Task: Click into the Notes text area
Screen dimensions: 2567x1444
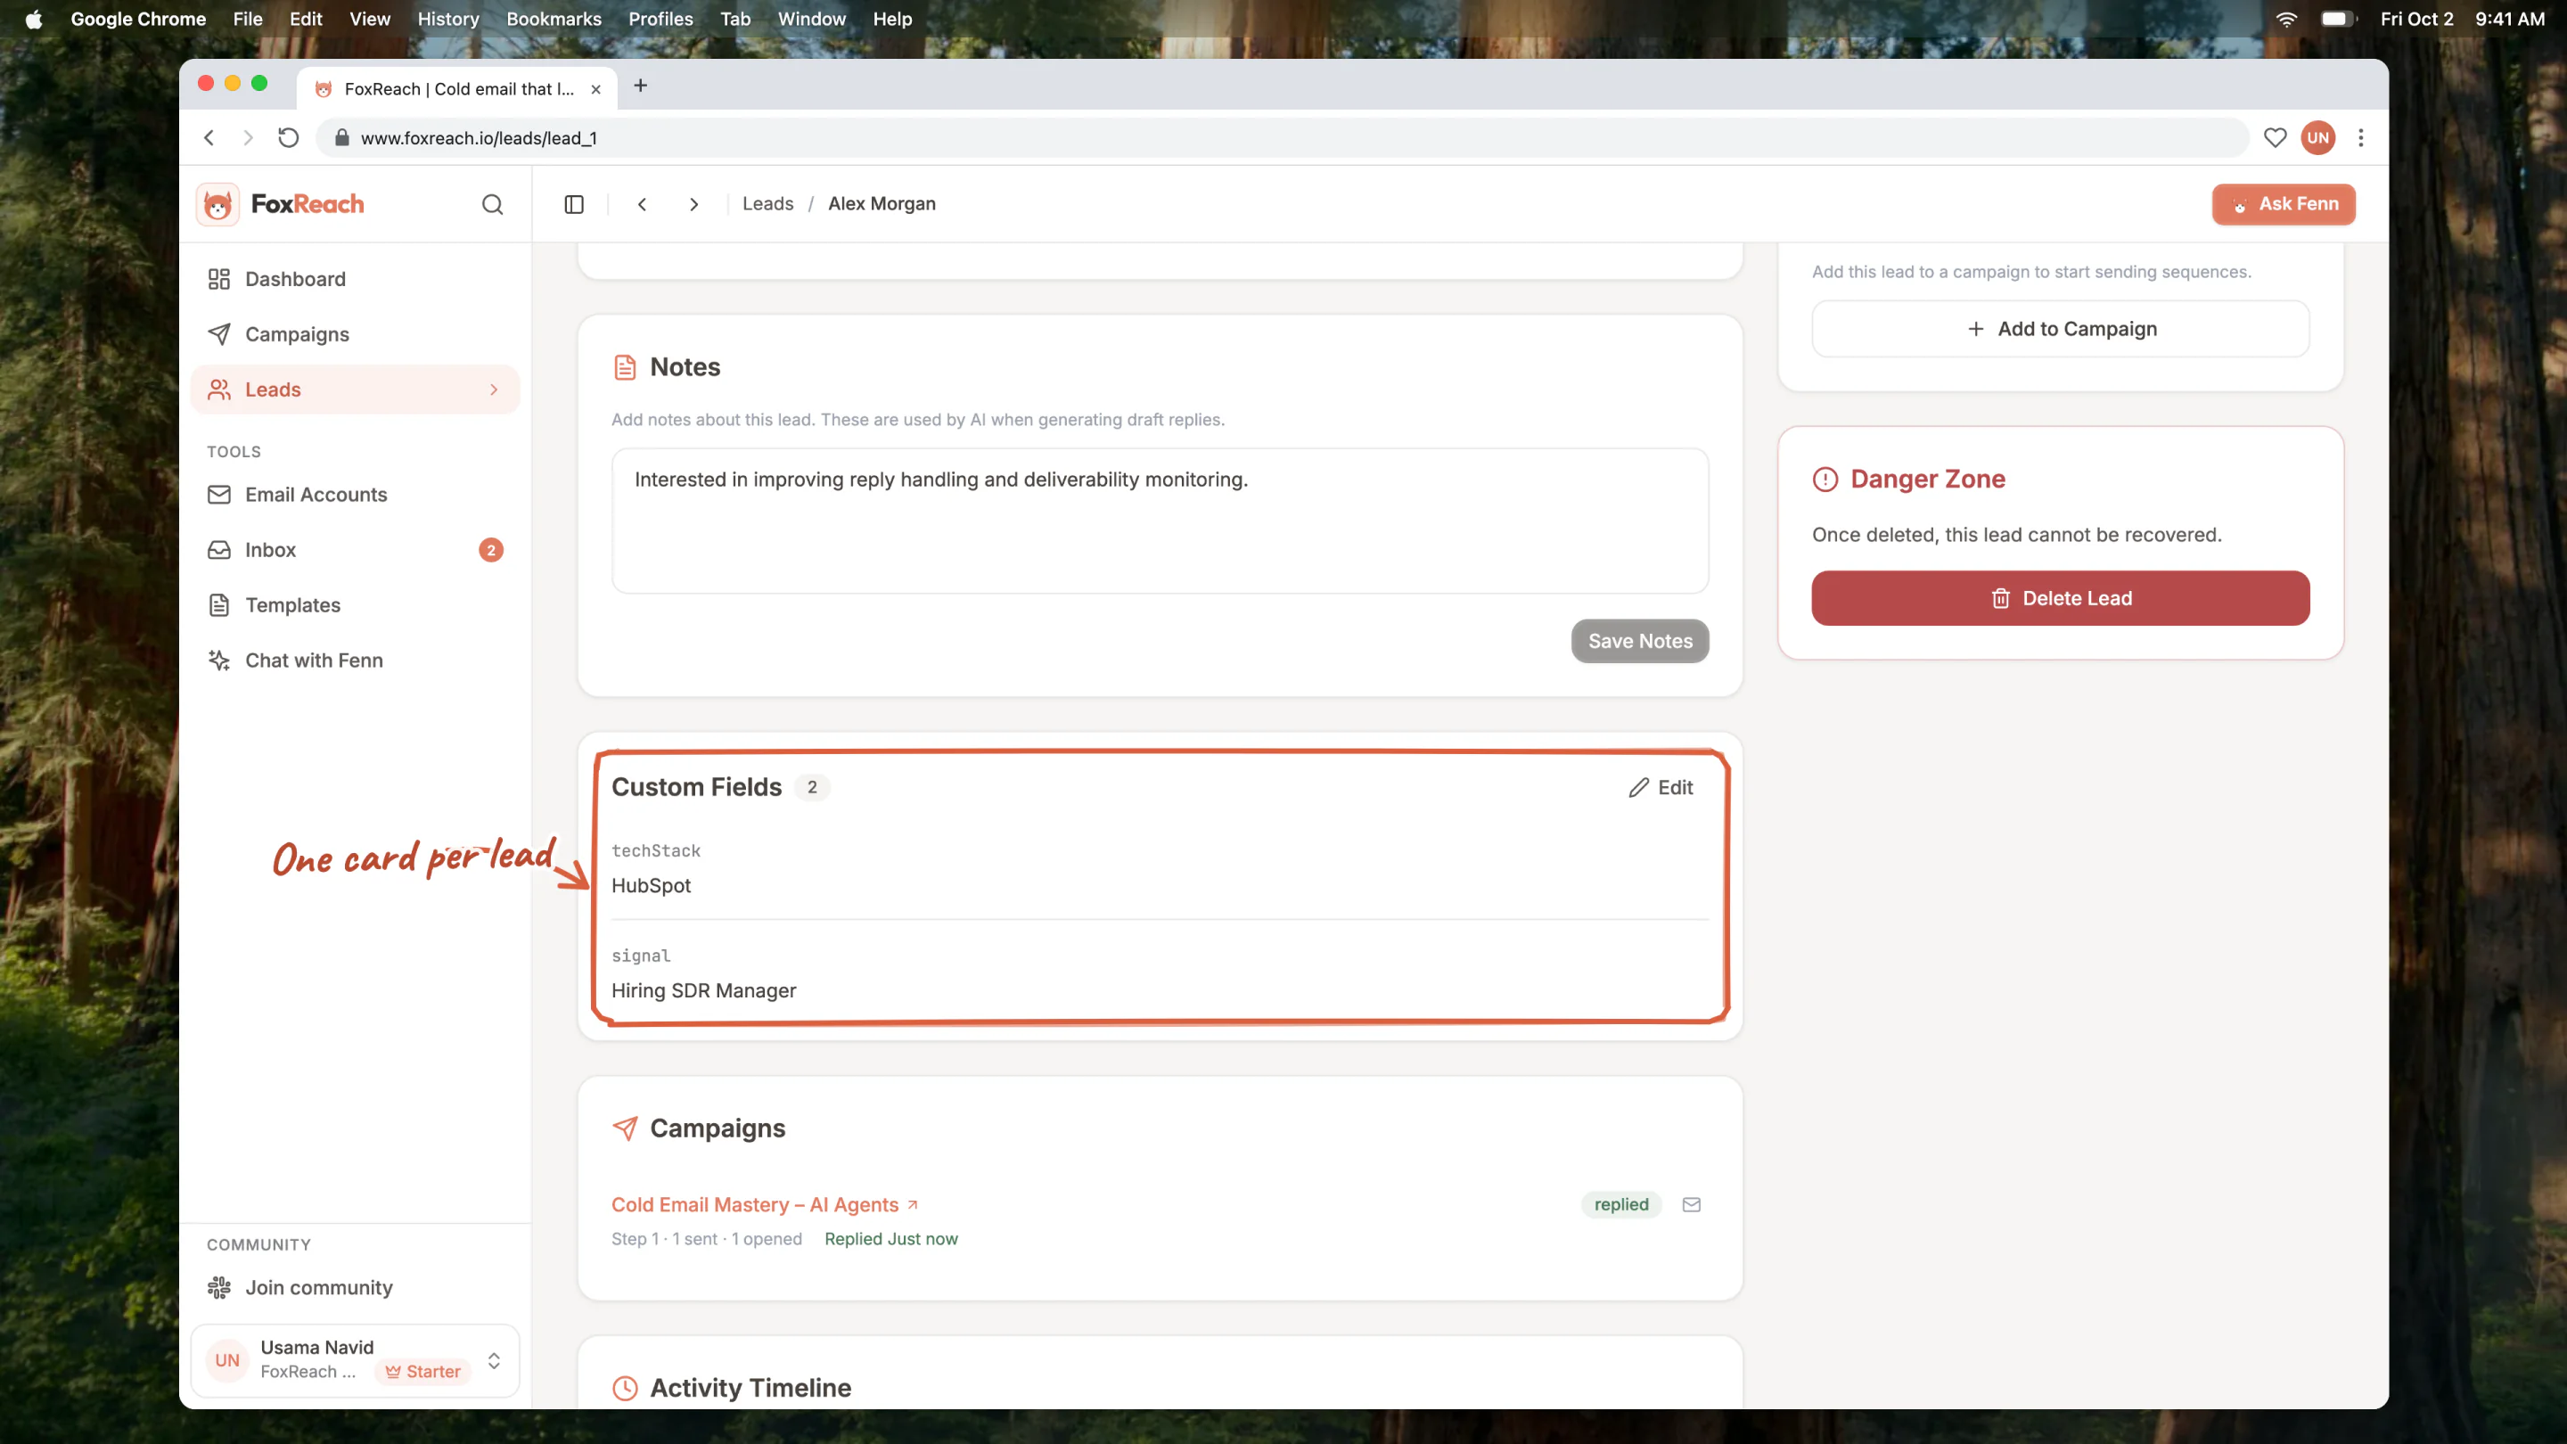Action: tap(1160, 521)
